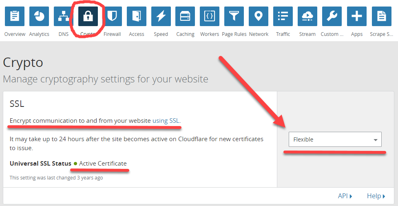398x206 pixels.
Task: Open the Stream cloud icon
Action: pos(307,16)
